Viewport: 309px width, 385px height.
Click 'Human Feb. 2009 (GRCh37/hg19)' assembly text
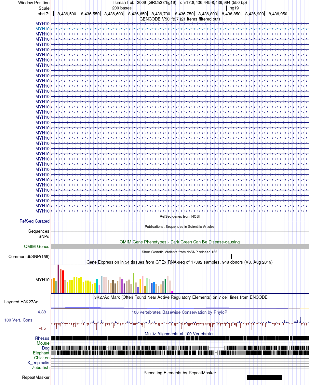(x=144, y=3)
